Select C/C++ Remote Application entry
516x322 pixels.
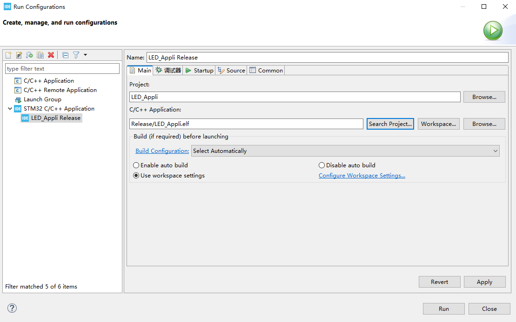click(x=60, y=90)
